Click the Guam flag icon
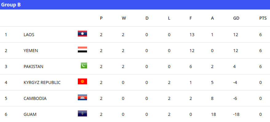Image resolution: width=270 pixels, height=122 pixels. [82, 113]
